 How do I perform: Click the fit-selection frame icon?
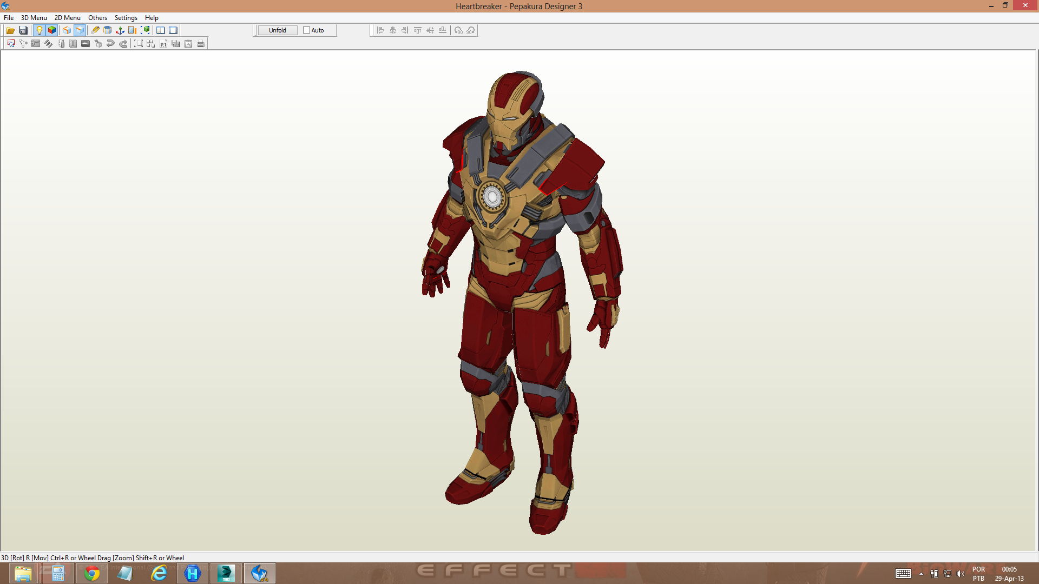point(139,44)
